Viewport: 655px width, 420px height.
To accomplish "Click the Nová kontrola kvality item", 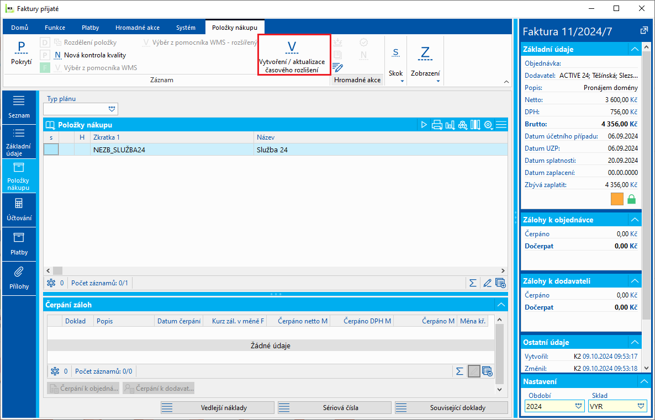I will [x=90, y=55].
